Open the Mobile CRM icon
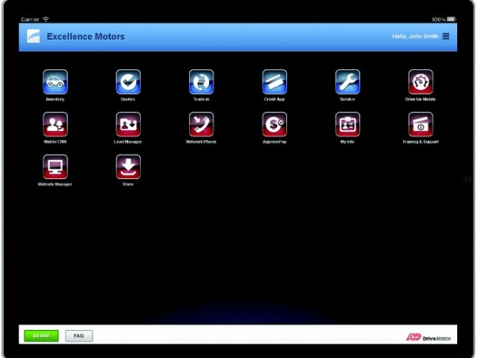Screen dimensions: 477x358 (55, 124)
